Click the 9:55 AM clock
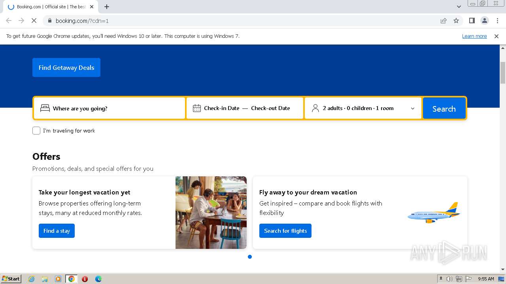506x284 pixels. pos(486,279)
